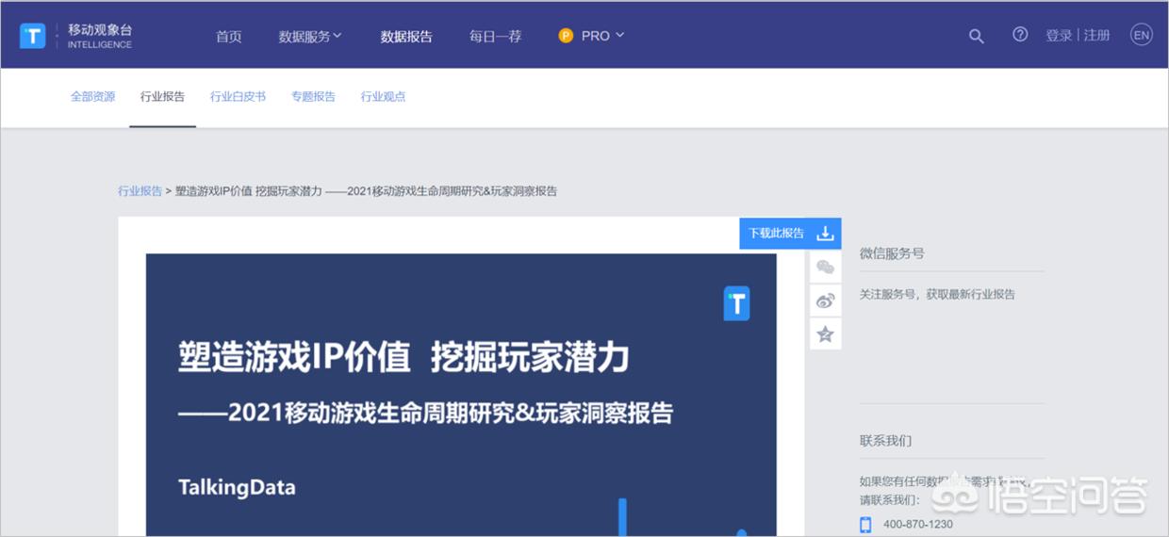This screenshot has height=537, width=1169.
Task: Click 移动观象台 INTELLIGENCE brand text
Action: click(x=100, y=36)
